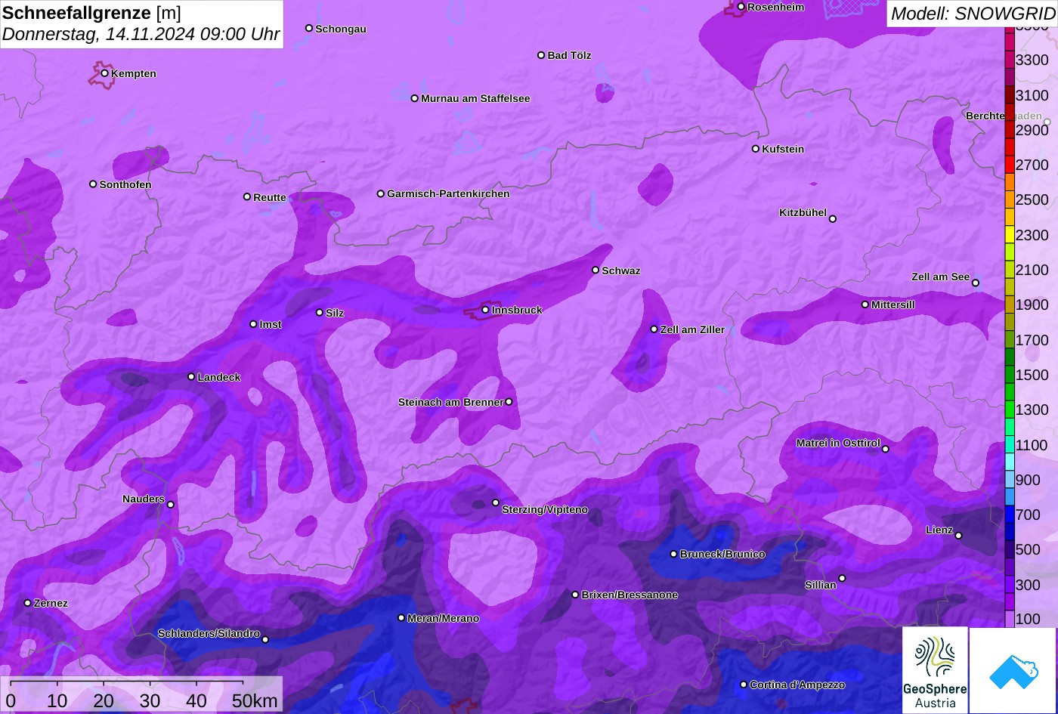The height and width of the screenshot is (714, 1058).
Task: Select the Innsbruck city marker
Action: [485, 310]
